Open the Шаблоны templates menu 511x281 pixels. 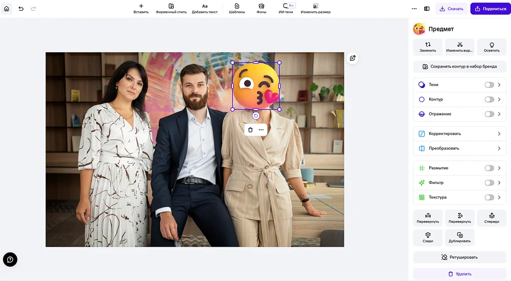click(237, 9)
